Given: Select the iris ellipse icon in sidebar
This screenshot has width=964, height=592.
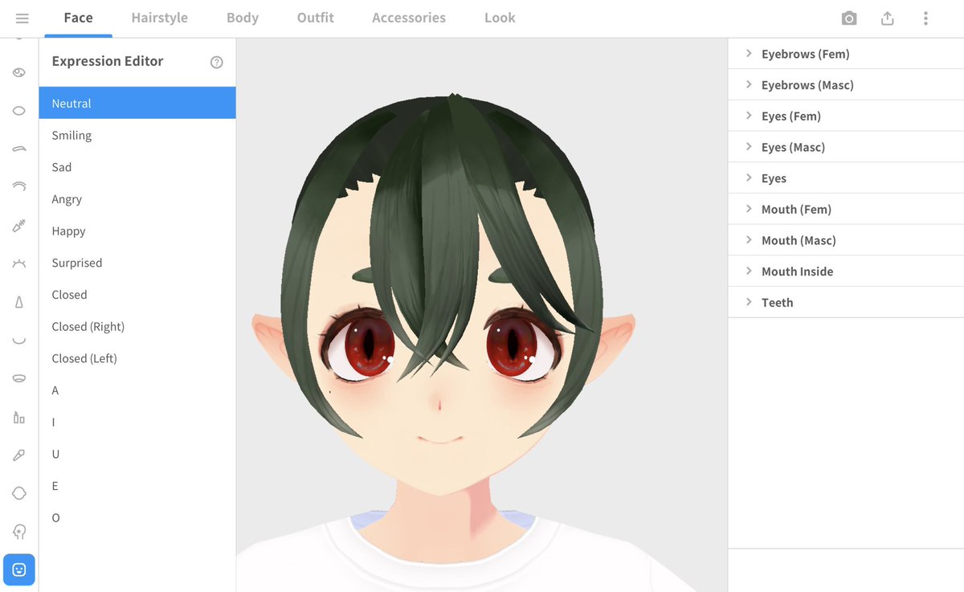Looking at the screenshot, I should pyautogui.click(x=19, y=111).
